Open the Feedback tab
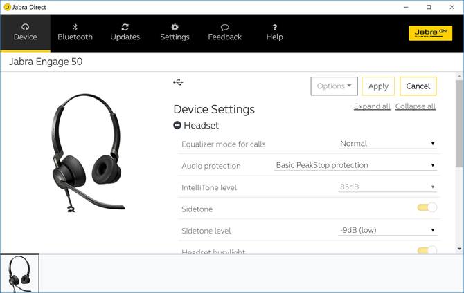464x293 pixels. pyautogui.click(x=224, y=32)
